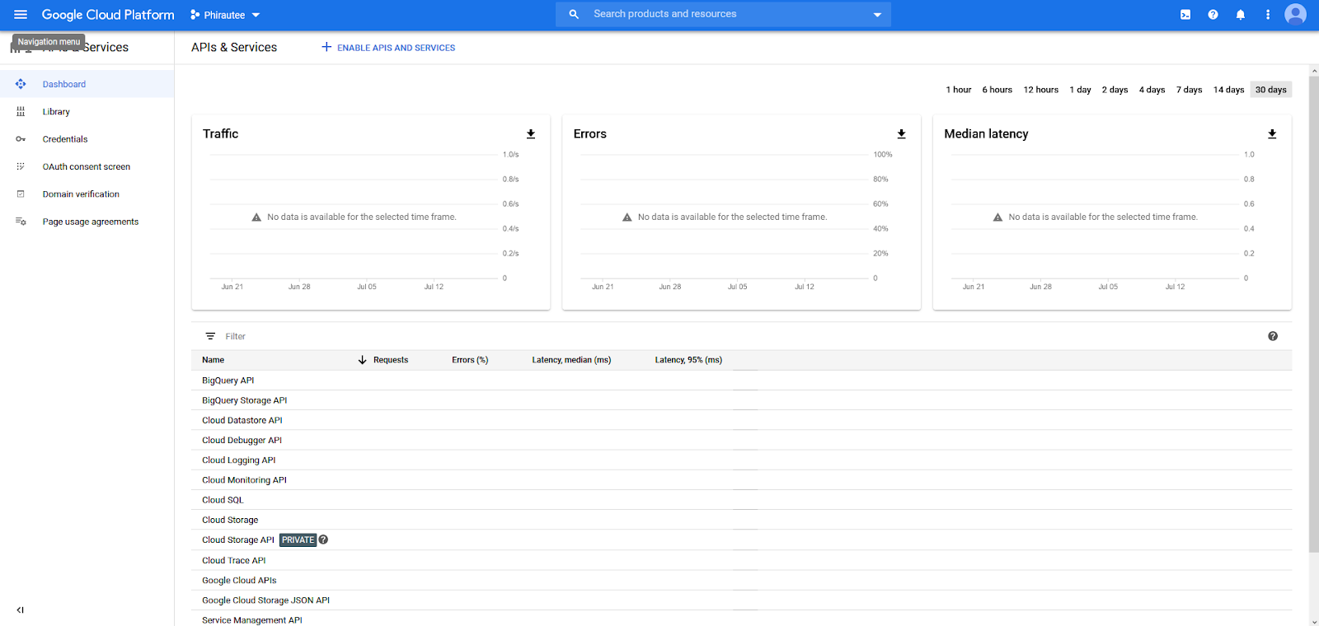
Task: Open the three-dot settings menu in top bar
Action: tap(1268, 15)
